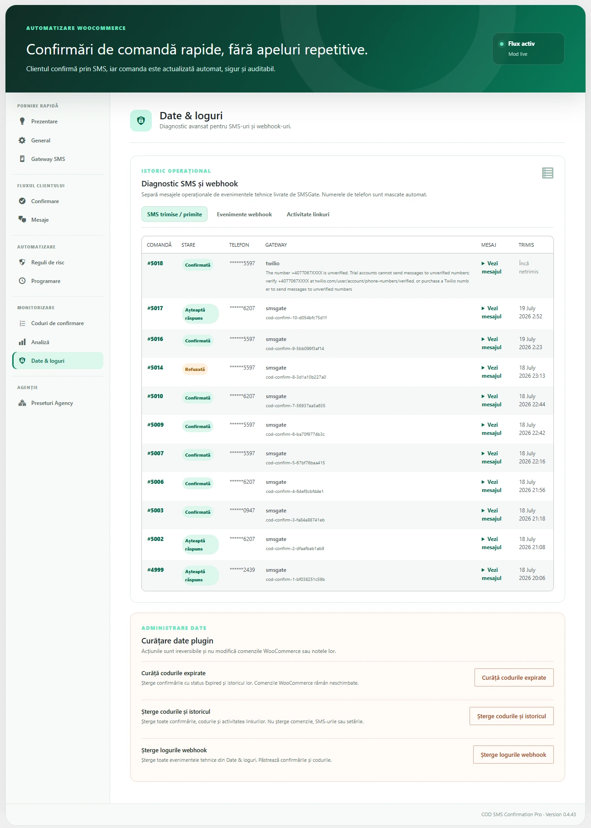Click the General gear icon
This screenshot has height=828, width=591.
(22, 140)
